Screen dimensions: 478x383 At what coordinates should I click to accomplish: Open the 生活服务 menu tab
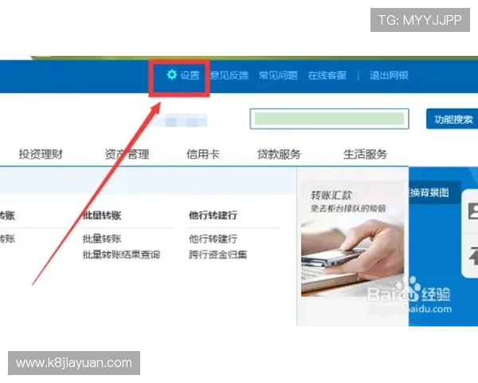click(x=365, y=154)
